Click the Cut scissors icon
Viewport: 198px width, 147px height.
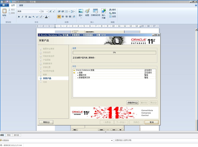9,10
